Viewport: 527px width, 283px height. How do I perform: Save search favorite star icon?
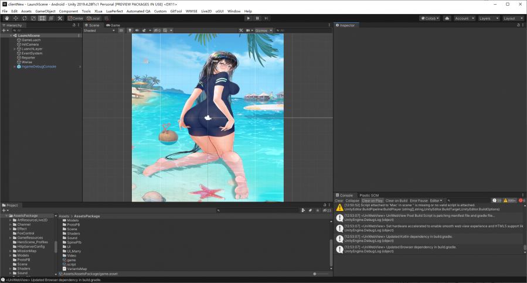(x=318, y=210)
